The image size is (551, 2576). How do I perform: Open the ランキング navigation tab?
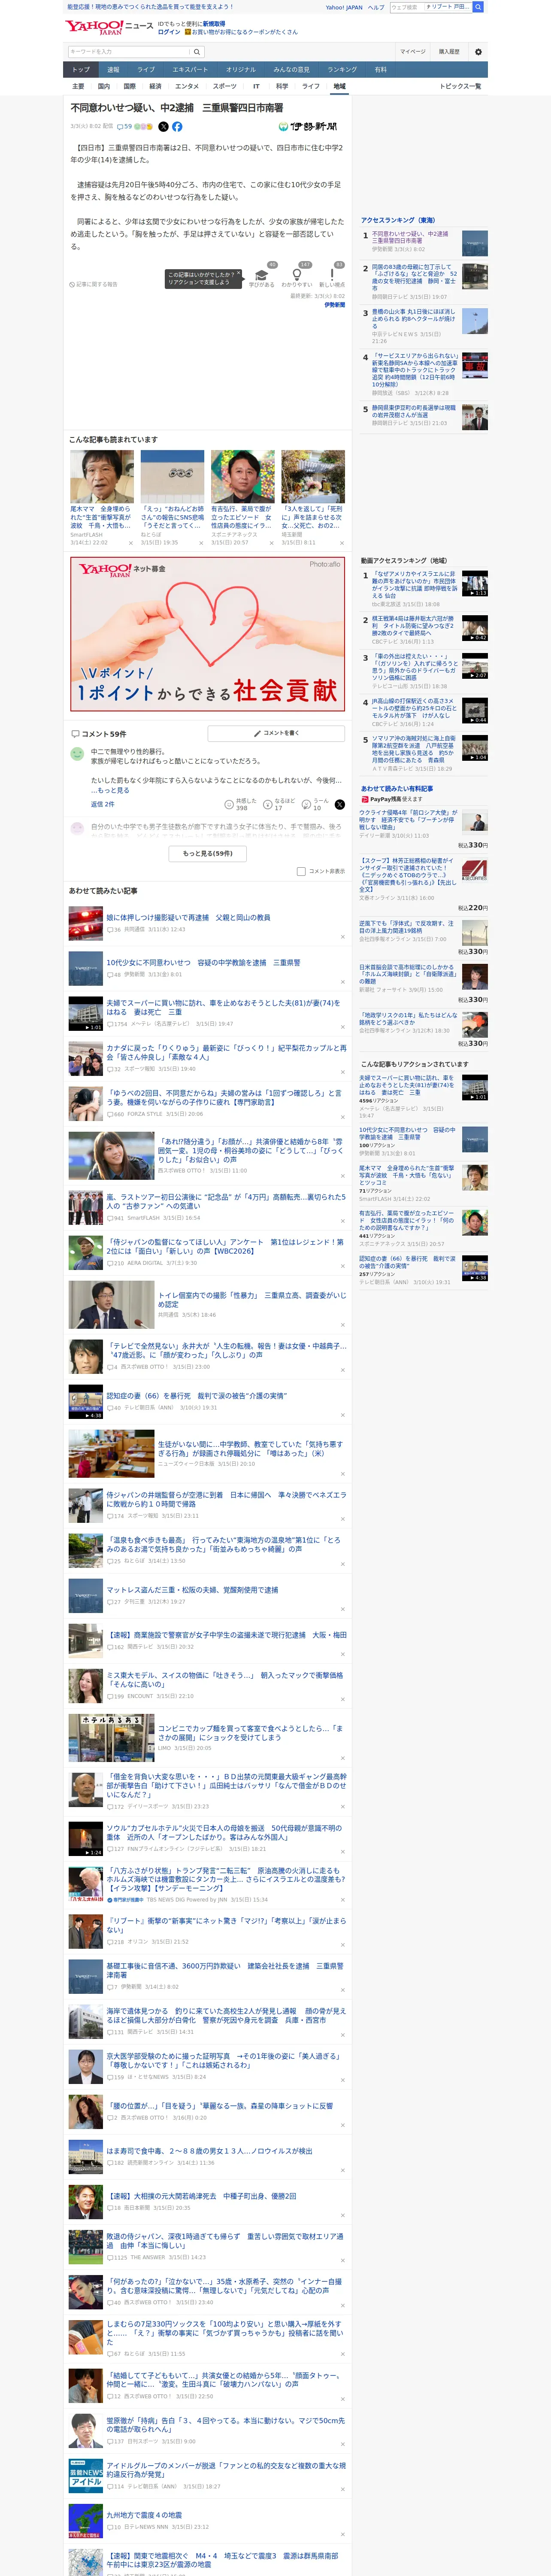coord(342,70)
